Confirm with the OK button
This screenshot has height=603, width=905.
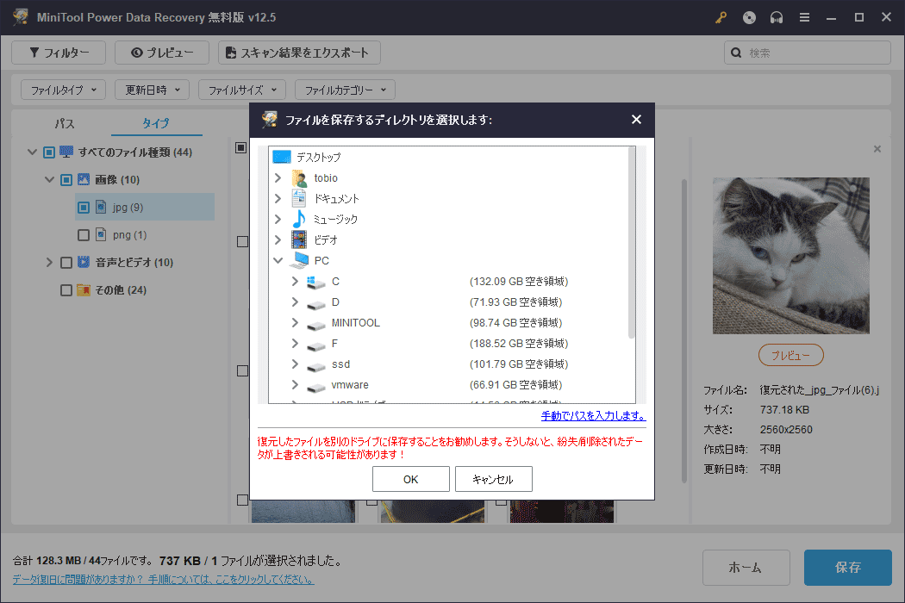(x=411, y=479)
